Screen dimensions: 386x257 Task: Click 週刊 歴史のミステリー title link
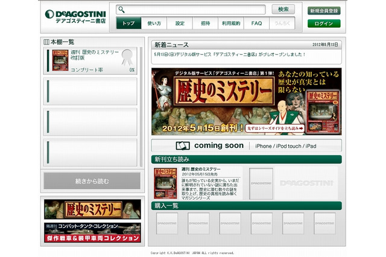click(201, 169)
